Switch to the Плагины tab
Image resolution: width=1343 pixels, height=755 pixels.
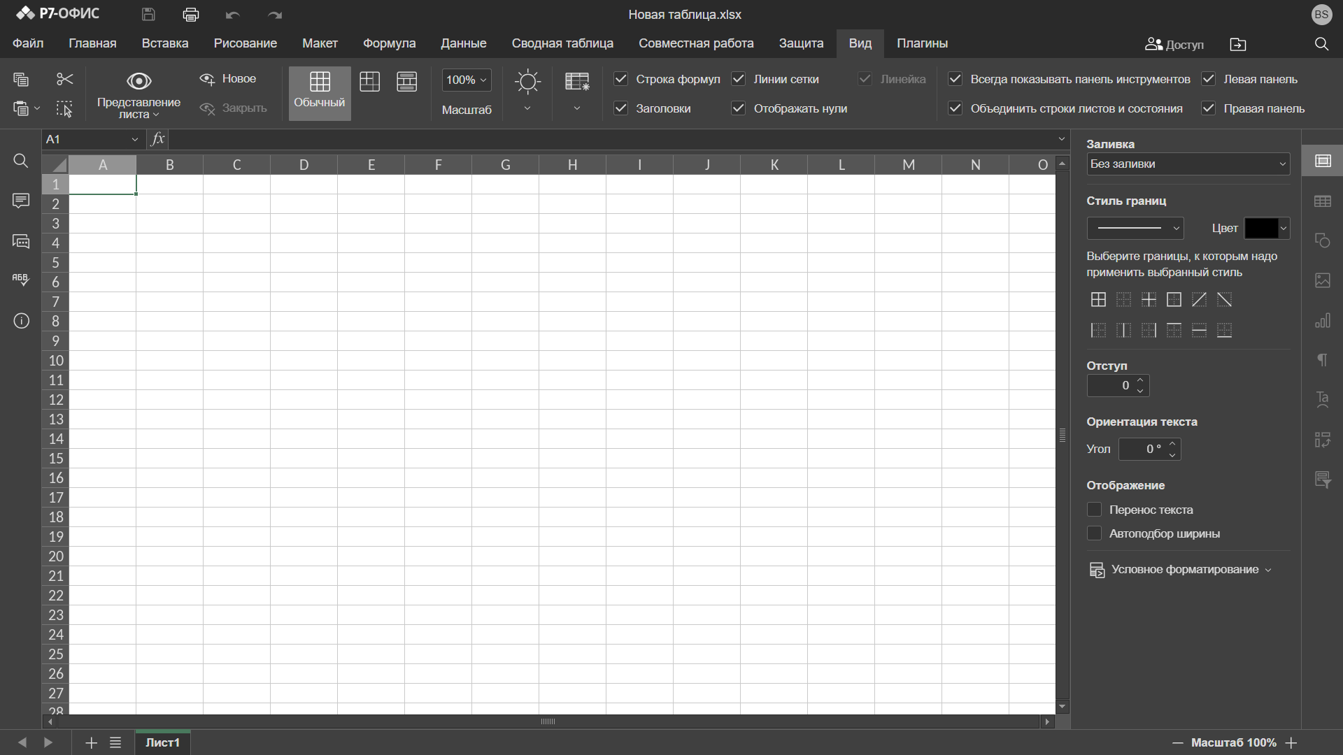922,43
